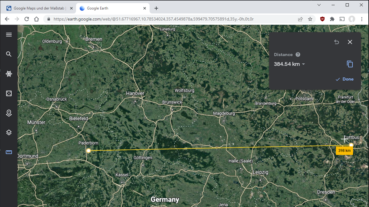Open Projects pin icon in sidebar
The width and height of the screenshot is (369, 207).
9,113
